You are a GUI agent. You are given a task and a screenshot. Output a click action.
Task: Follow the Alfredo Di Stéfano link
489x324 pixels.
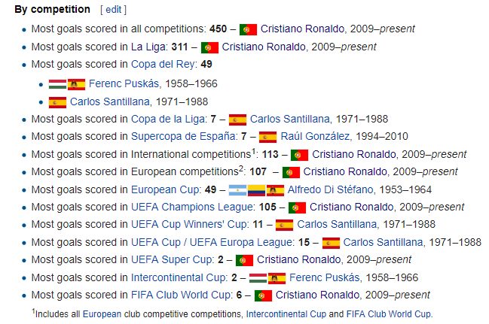point(327,190)
